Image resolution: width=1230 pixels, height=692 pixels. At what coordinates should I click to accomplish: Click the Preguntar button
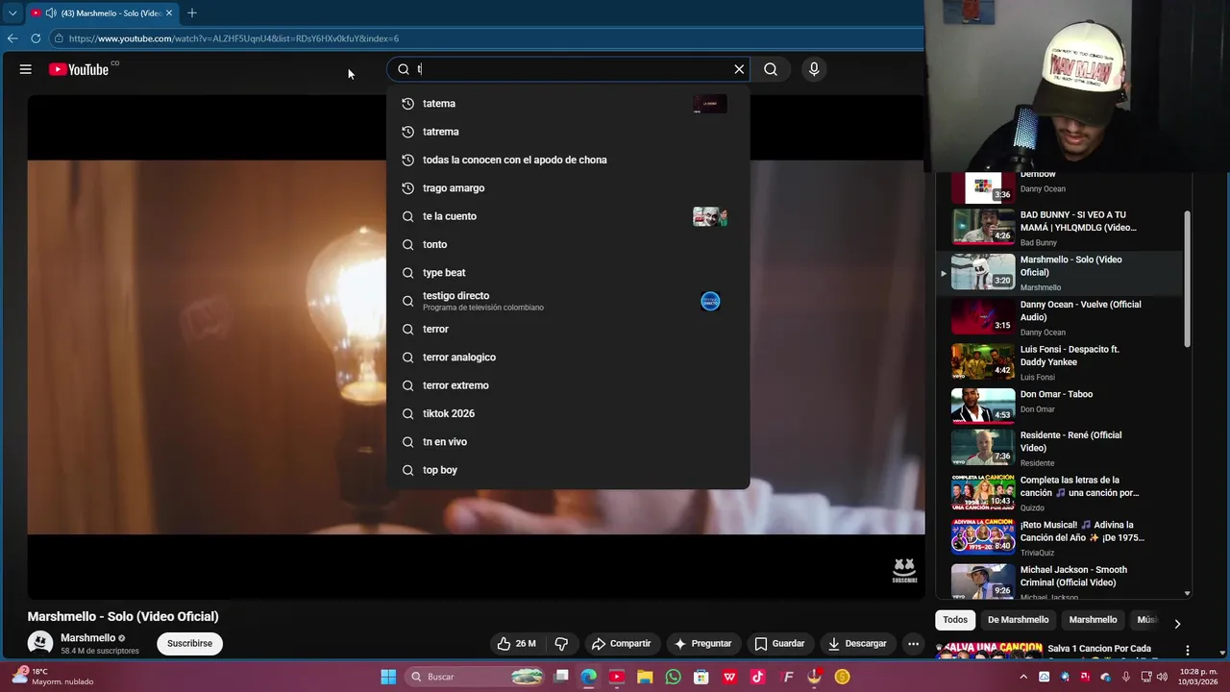coord(702,644)
